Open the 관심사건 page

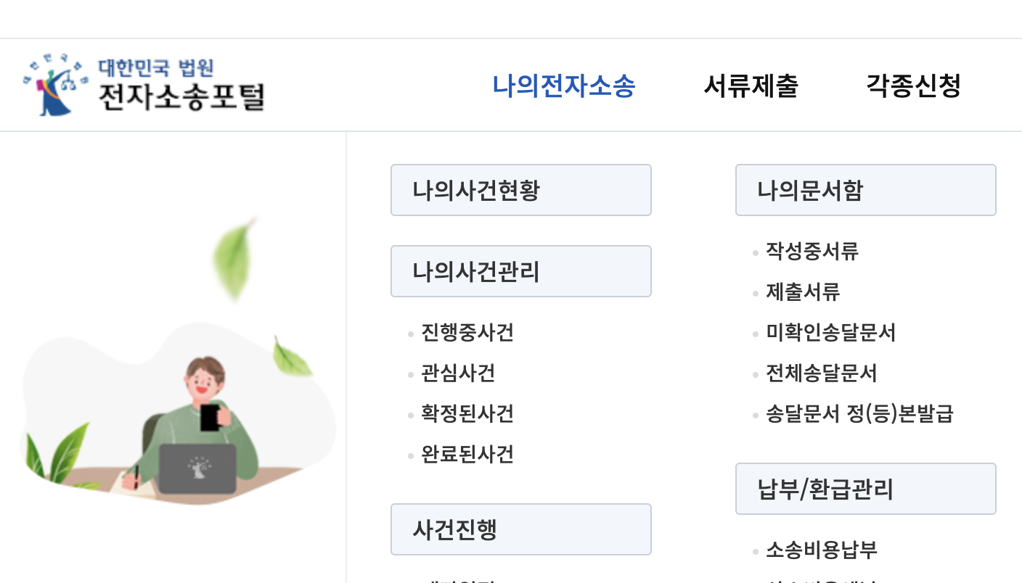tap(459, 373)
